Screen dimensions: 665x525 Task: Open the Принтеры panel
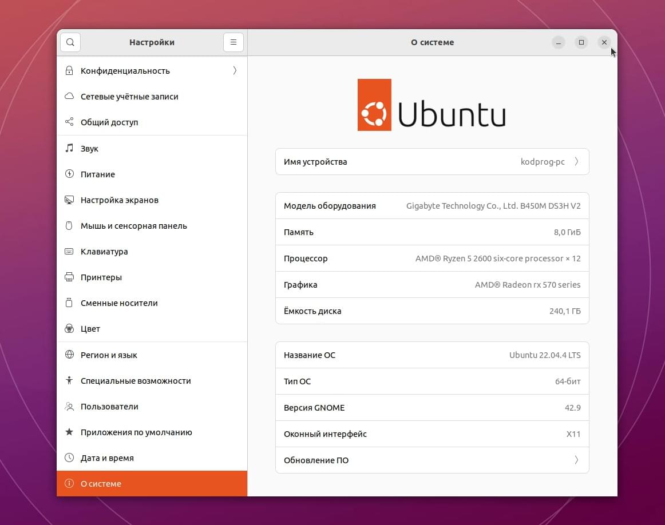pyautogui.click(x=152, y=277)
